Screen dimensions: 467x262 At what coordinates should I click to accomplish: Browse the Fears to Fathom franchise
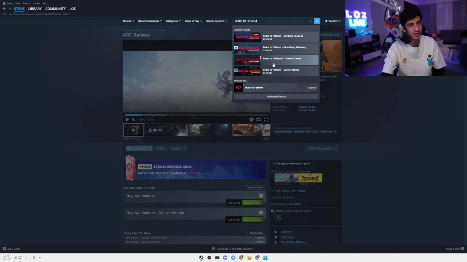pyautogui.click(x=276, y=88)
